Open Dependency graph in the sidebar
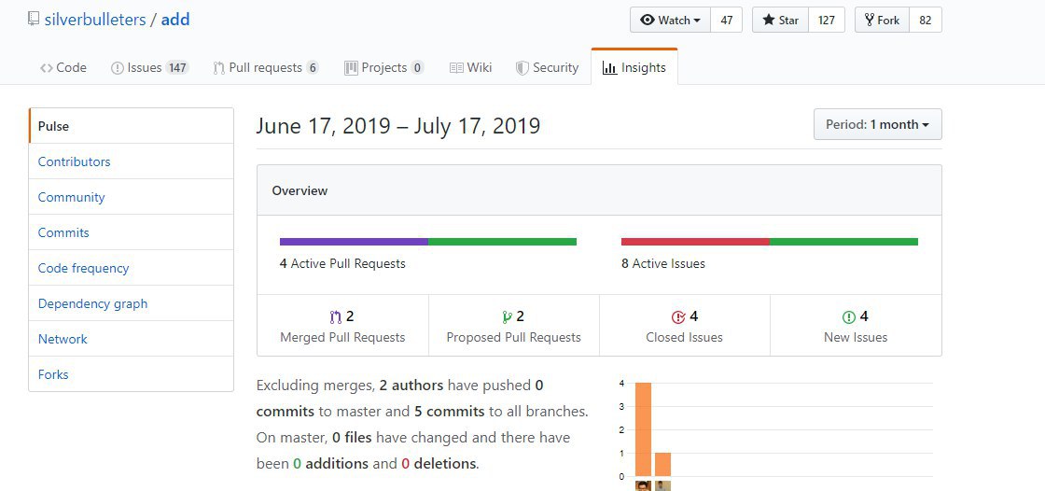 [132, 302]
